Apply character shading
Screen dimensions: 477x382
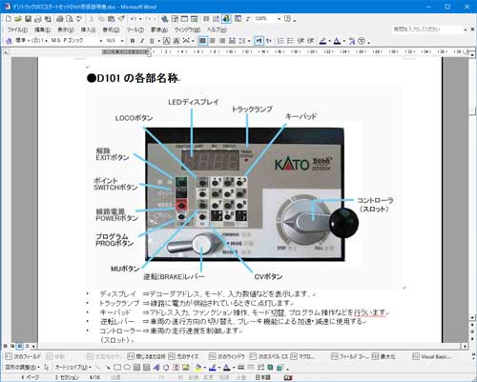click(176, 41)
